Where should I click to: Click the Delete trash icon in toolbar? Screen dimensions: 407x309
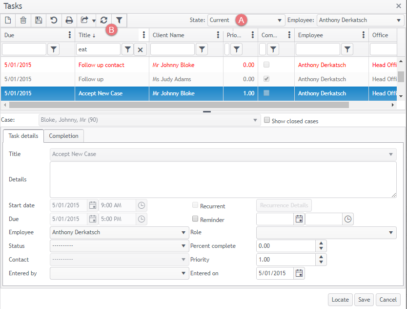[23, 20]
